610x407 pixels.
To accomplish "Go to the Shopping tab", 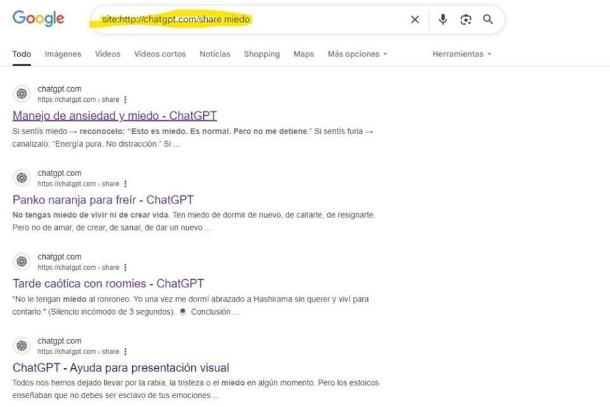I will (262, 54).
